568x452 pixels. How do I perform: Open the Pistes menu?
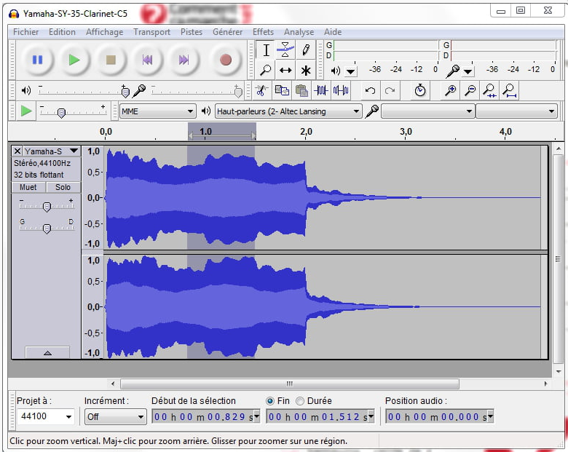(x=192, y=32)
